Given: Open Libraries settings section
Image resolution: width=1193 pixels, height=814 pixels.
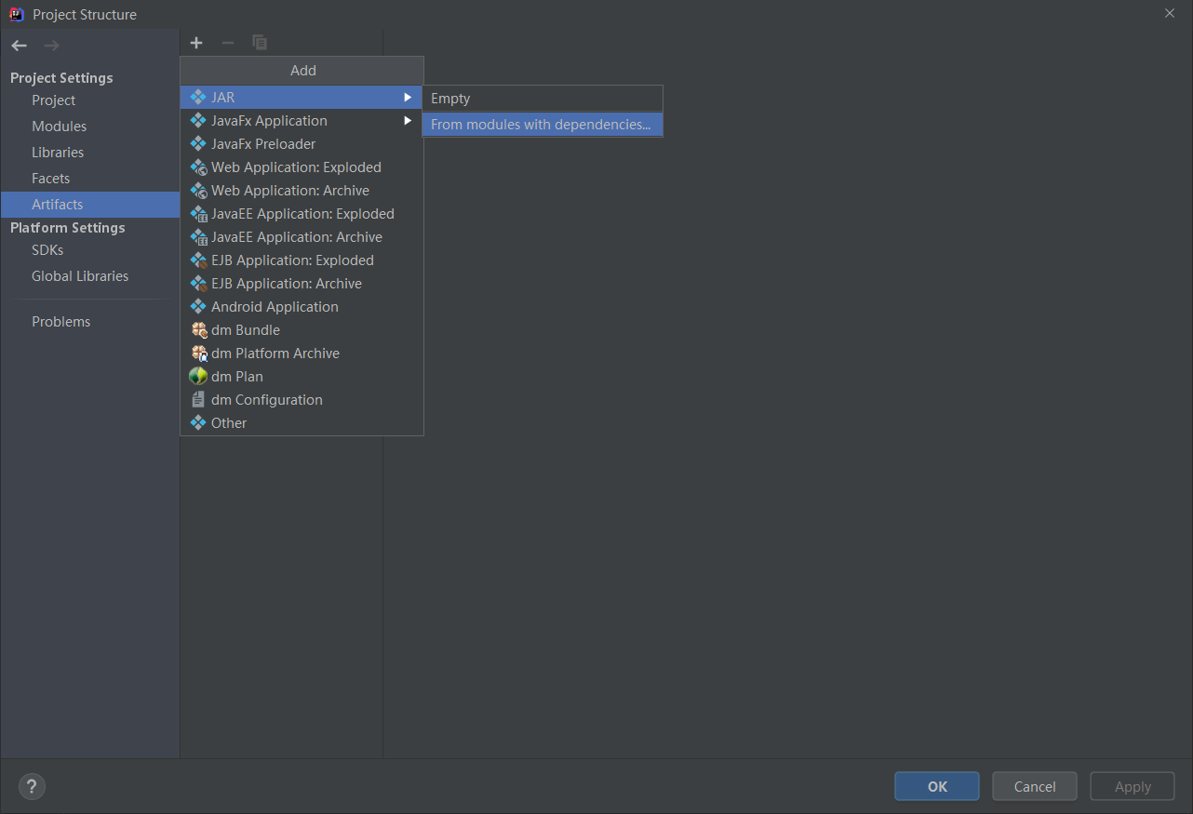Looking at the screenshot, I should 90,153.
